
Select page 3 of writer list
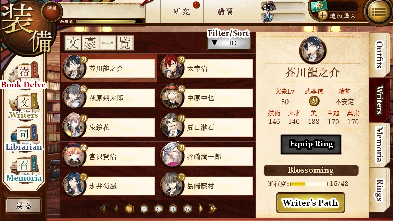tap(158, 209)
